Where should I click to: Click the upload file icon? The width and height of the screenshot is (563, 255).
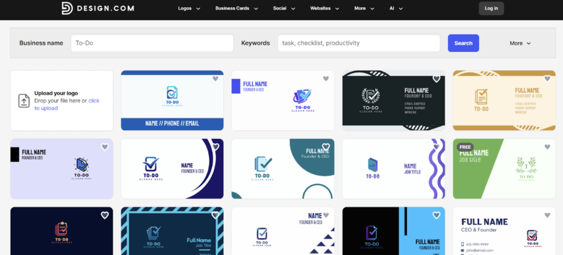(24, 101)
